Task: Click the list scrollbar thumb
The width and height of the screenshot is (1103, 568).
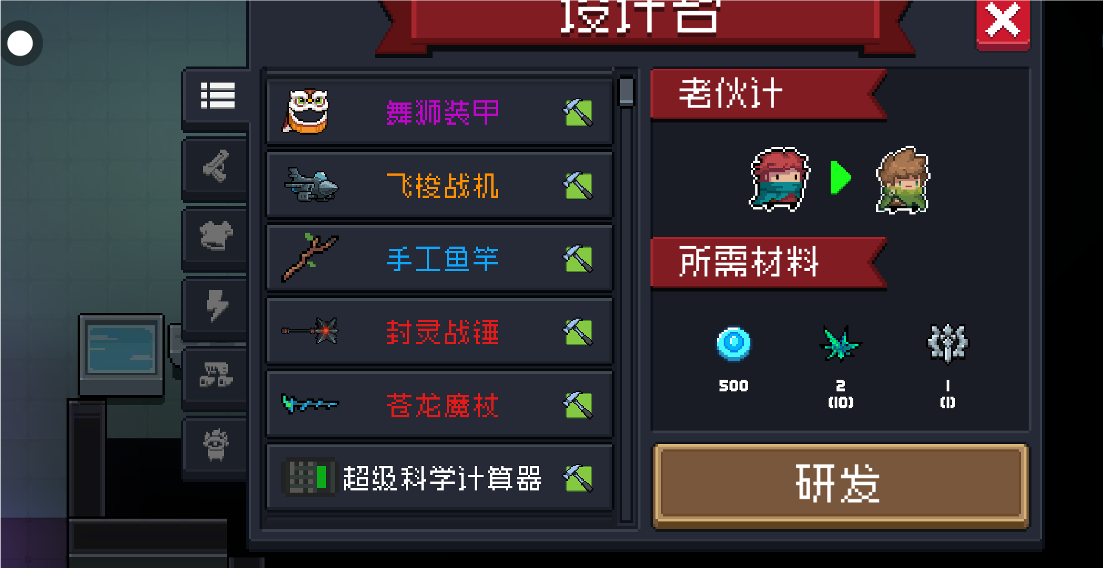Action: tap(626, 91)
